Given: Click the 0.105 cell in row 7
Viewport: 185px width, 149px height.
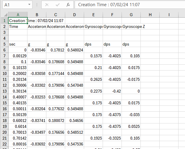Looking at the screenshot, I should (131, 56).
